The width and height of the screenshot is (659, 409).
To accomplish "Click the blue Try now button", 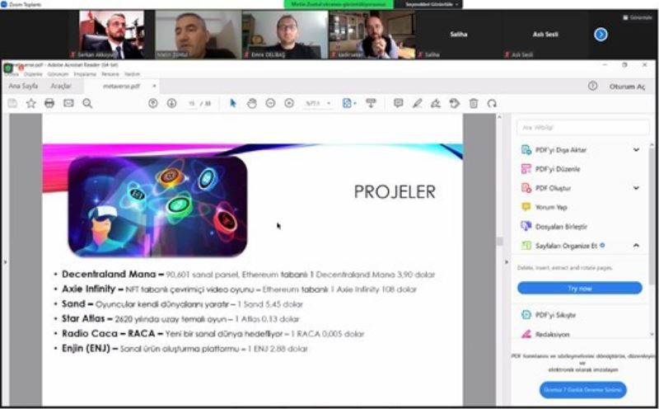I will click(x=579, y=289).
